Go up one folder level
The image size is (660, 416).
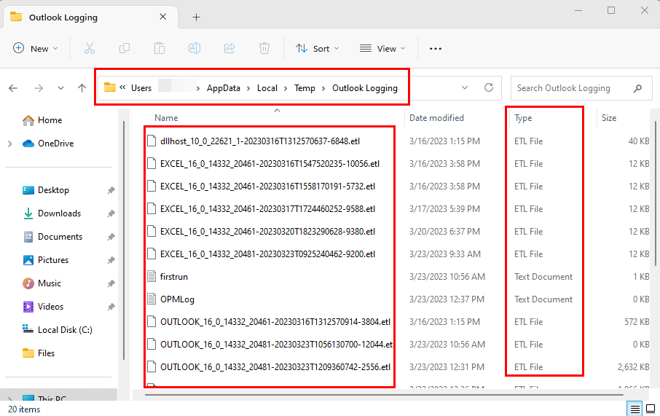(82, 88)
